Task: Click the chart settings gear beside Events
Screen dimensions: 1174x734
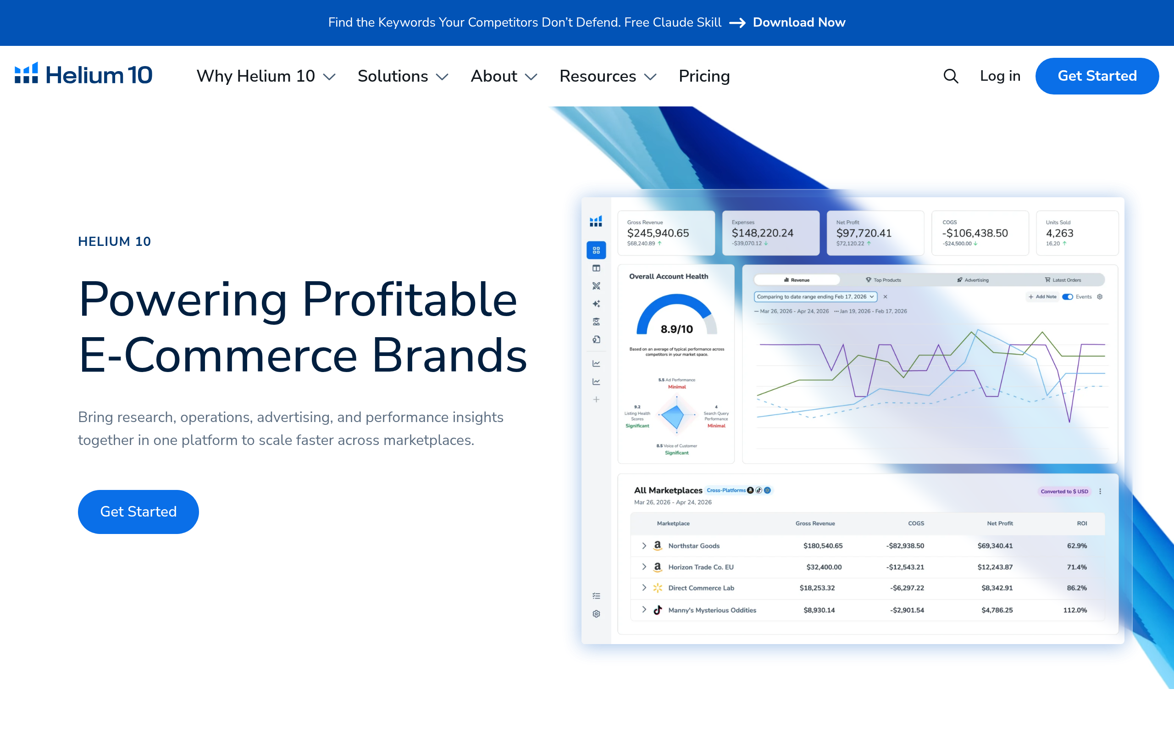Action: (x=1100, y=297)
